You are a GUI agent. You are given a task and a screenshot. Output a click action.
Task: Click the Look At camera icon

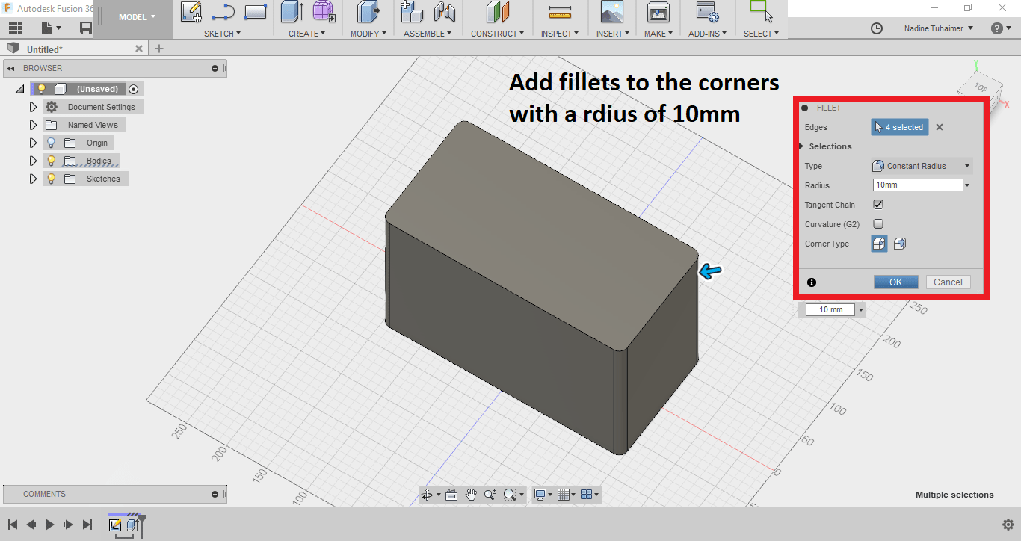point(451,495)
